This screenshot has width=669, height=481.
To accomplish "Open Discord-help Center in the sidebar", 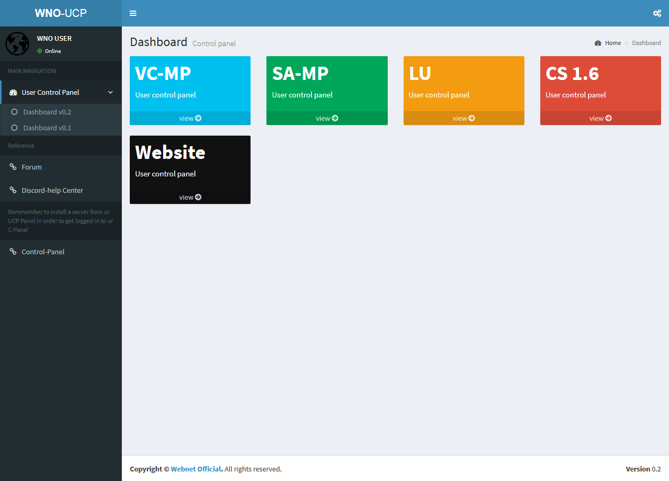I will (61, 190).
